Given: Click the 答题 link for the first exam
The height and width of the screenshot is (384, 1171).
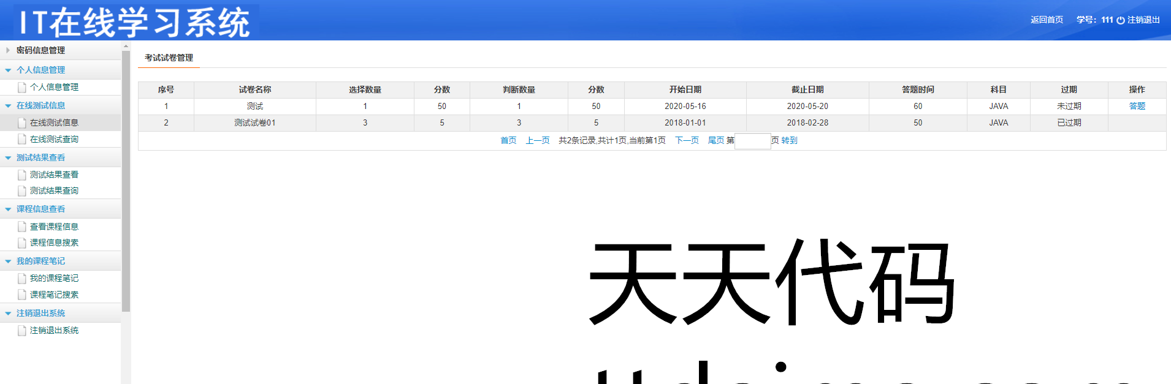Looking at the screenshot, I should click(1137, 106).
